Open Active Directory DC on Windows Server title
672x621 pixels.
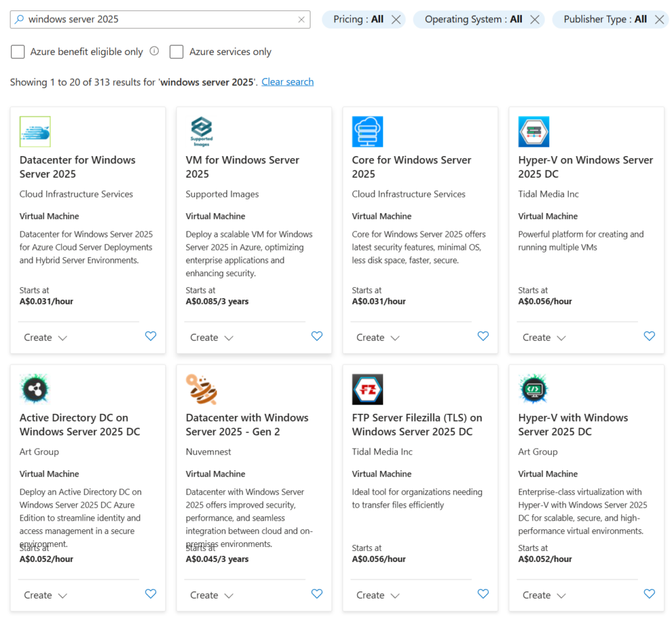79,425
